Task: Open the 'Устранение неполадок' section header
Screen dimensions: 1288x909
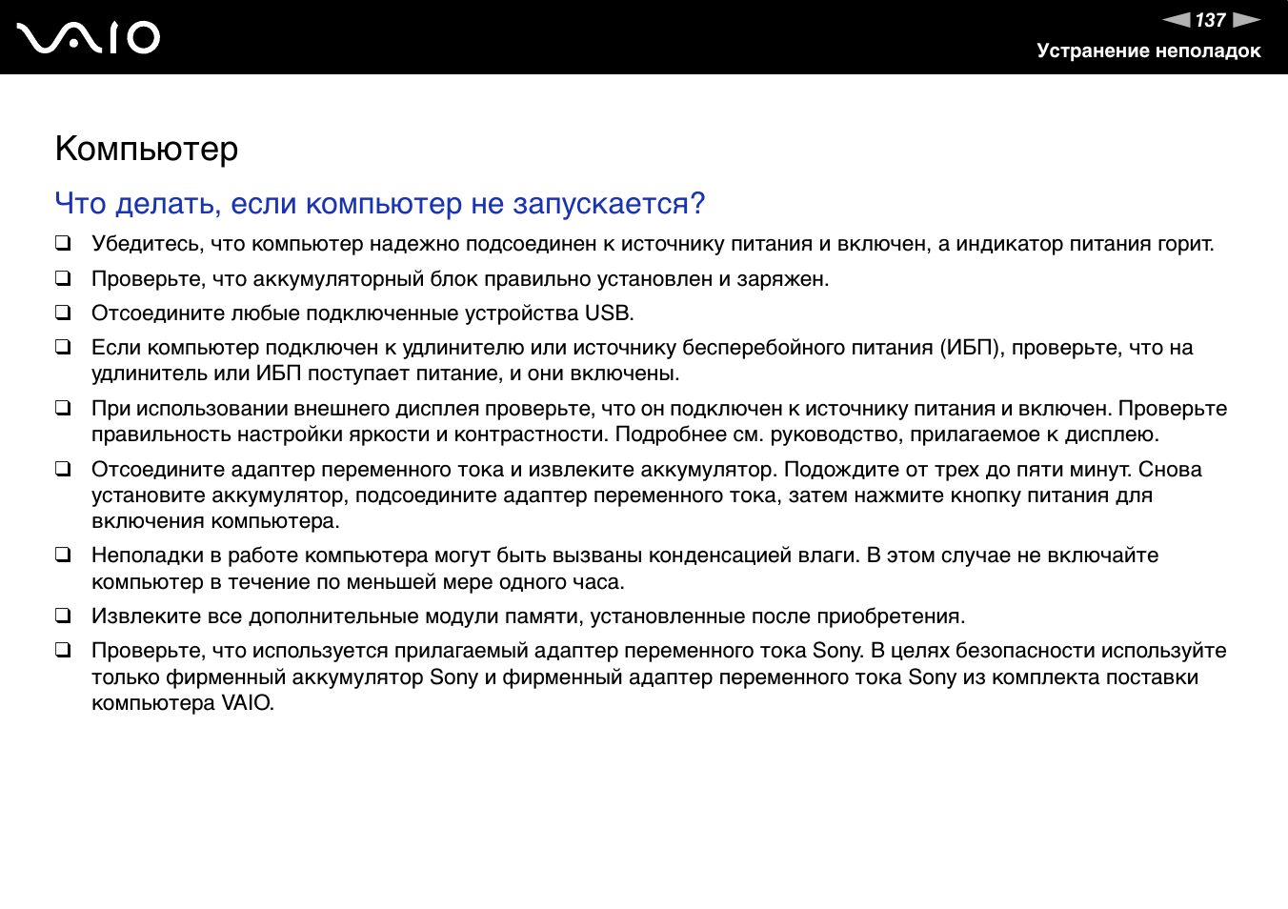Action: tap(1148, 50)
